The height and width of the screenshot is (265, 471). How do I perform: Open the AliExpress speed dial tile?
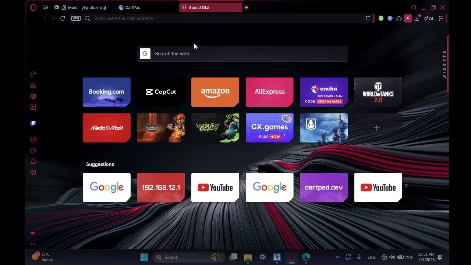[270, 92]
